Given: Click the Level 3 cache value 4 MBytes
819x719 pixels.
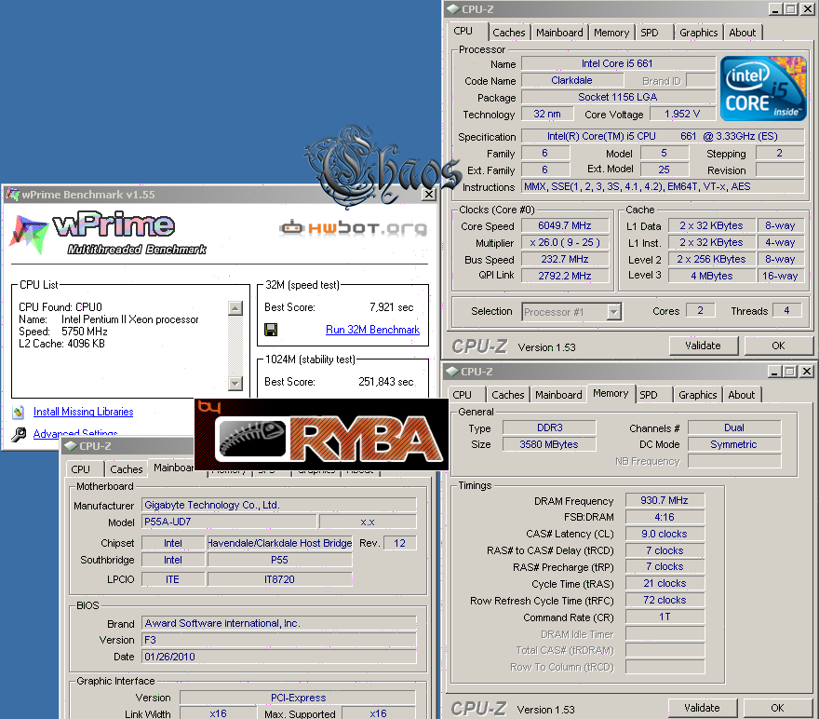Looking at the screenshot, I should coord(712,276).
